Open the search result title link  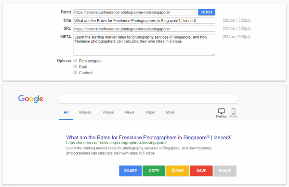pyautogui.click(x=148, y=137)
